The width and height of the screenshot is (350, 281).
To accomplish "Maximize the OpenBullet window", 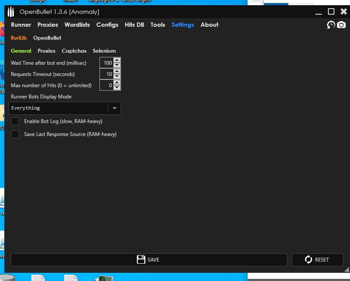I will click(x=331, y=12).
